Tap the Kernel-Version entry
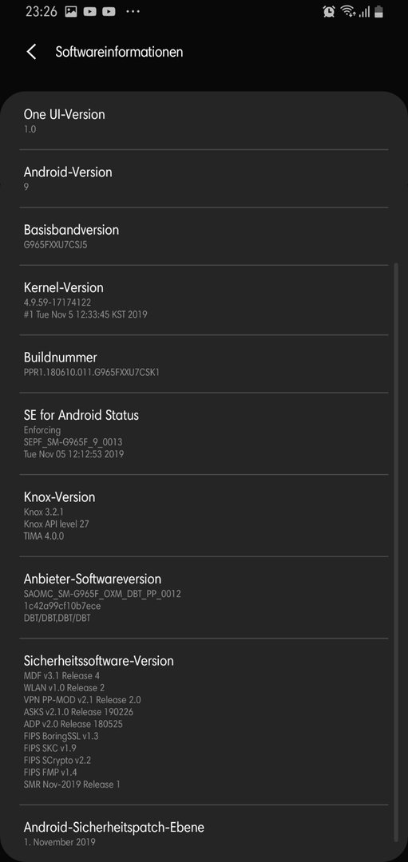The width and height of the screenshot is (408, 862). [204, 300]
